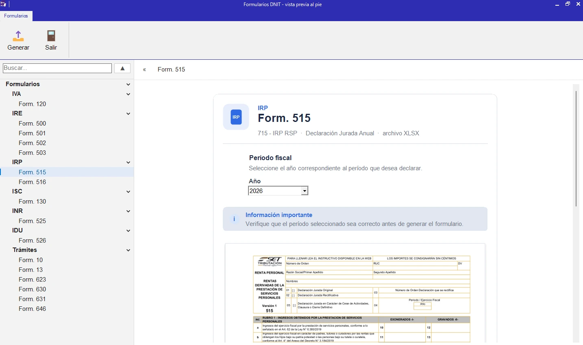Screen dimensions: 583x345
Task: Click the IVA category label
Action: click(16, 94)
